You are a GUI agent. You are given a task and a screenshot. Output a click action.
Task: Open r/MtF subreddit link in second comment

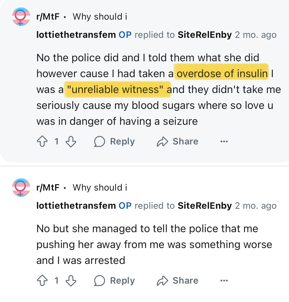[48, 188]
